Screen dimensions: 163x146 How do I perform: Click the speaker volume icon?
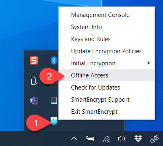pos(122,139)
